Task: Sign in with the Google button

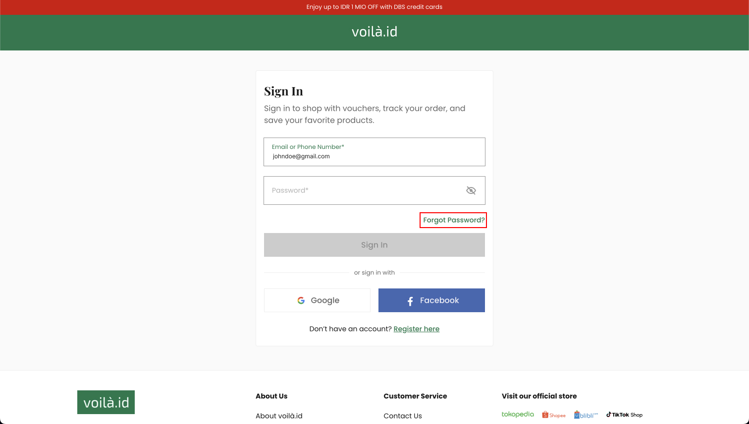Action: pos(317,300)
